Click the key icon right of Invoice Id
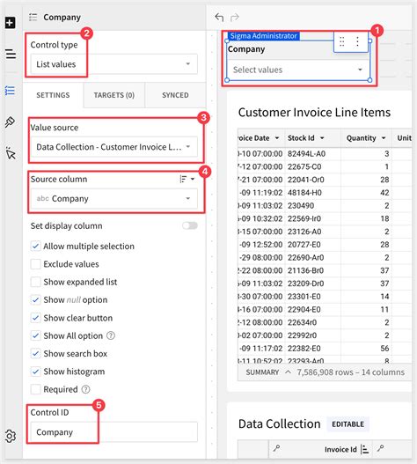This screenshot has height=464, width=417. tap(381, 448)
